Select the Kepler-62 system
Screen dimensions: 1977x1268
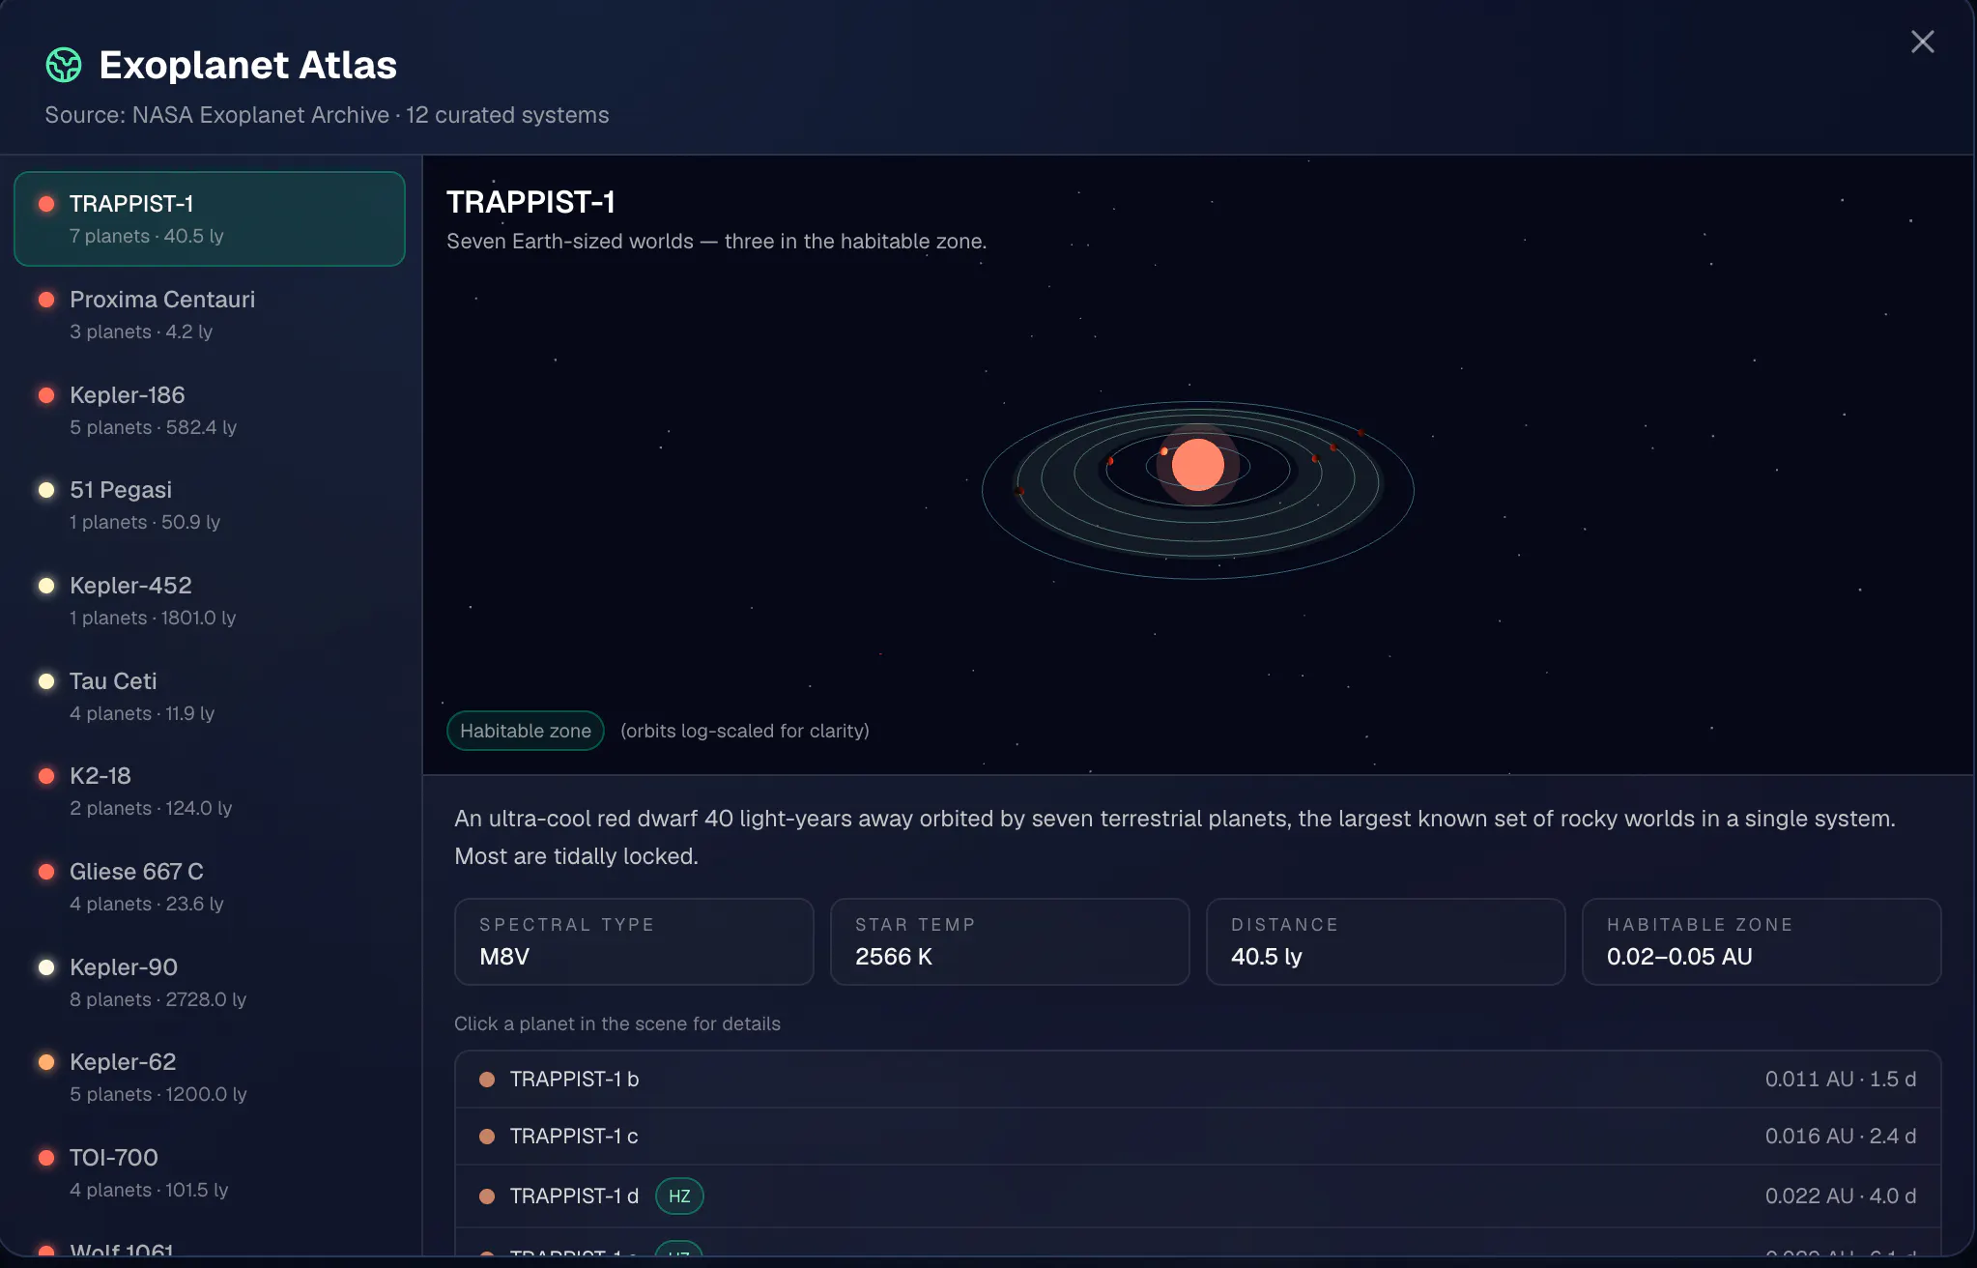(x=209, y=1077)
